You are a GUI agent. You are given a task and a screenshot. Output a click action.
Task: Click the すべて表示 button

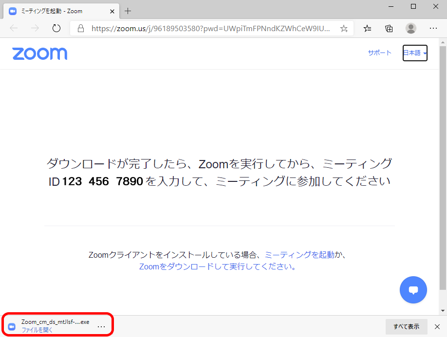point(406,327)
